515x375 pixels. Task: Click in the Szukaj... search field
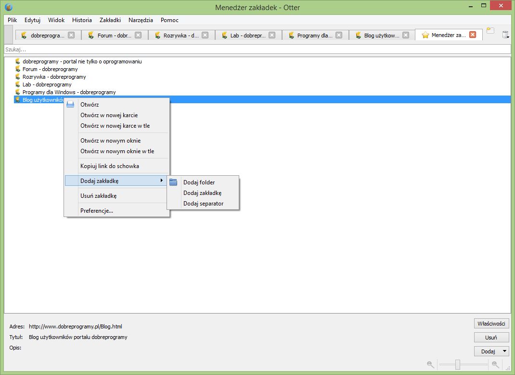[x=257, y=49]
